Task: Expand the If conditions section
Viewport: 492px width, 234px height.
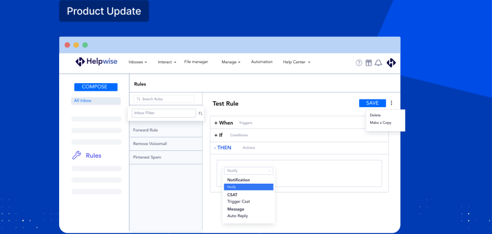Action: (x=218, y=135)
